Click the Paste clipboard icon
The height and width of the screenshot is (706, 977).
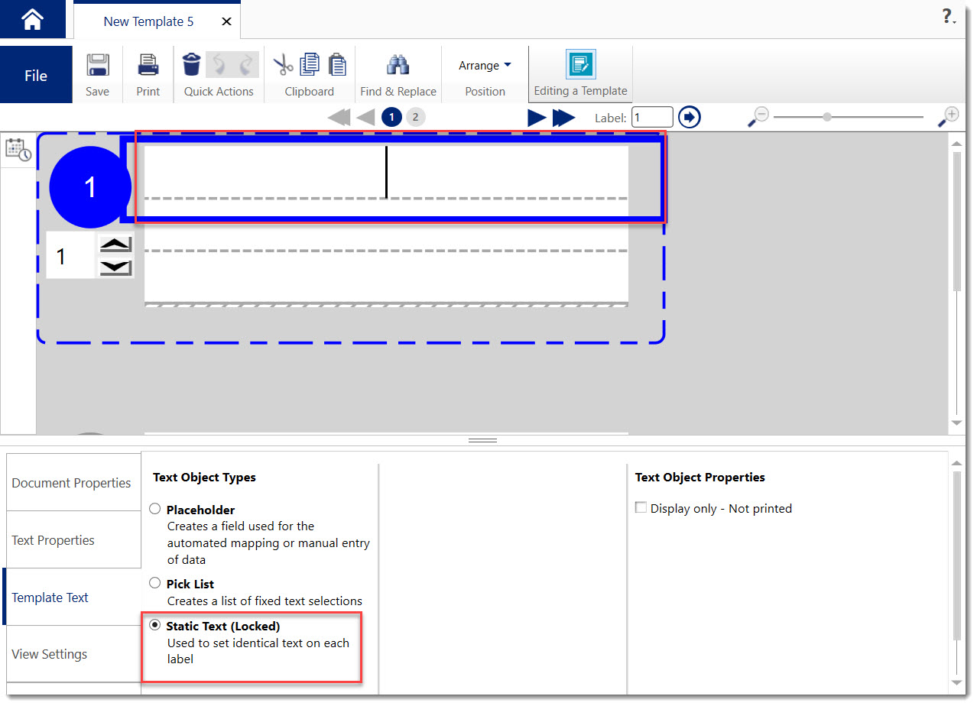[x=337, y=65]
